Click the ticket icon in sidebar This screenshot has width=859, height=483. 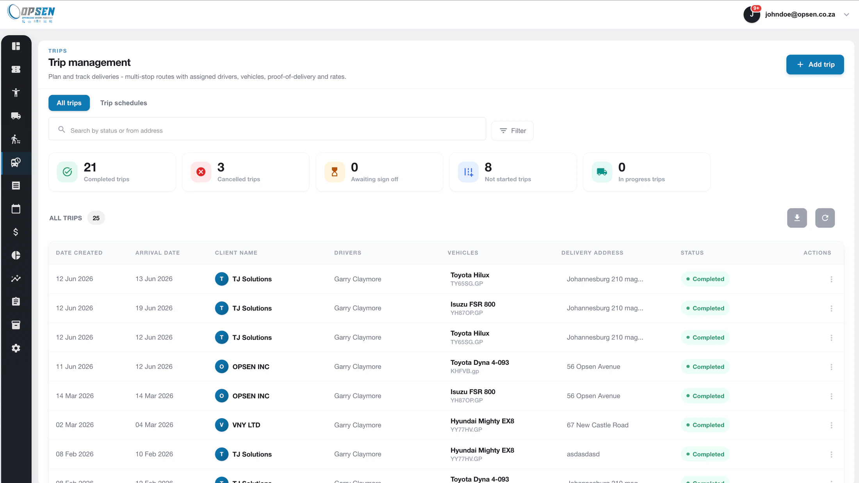(16, 69)
